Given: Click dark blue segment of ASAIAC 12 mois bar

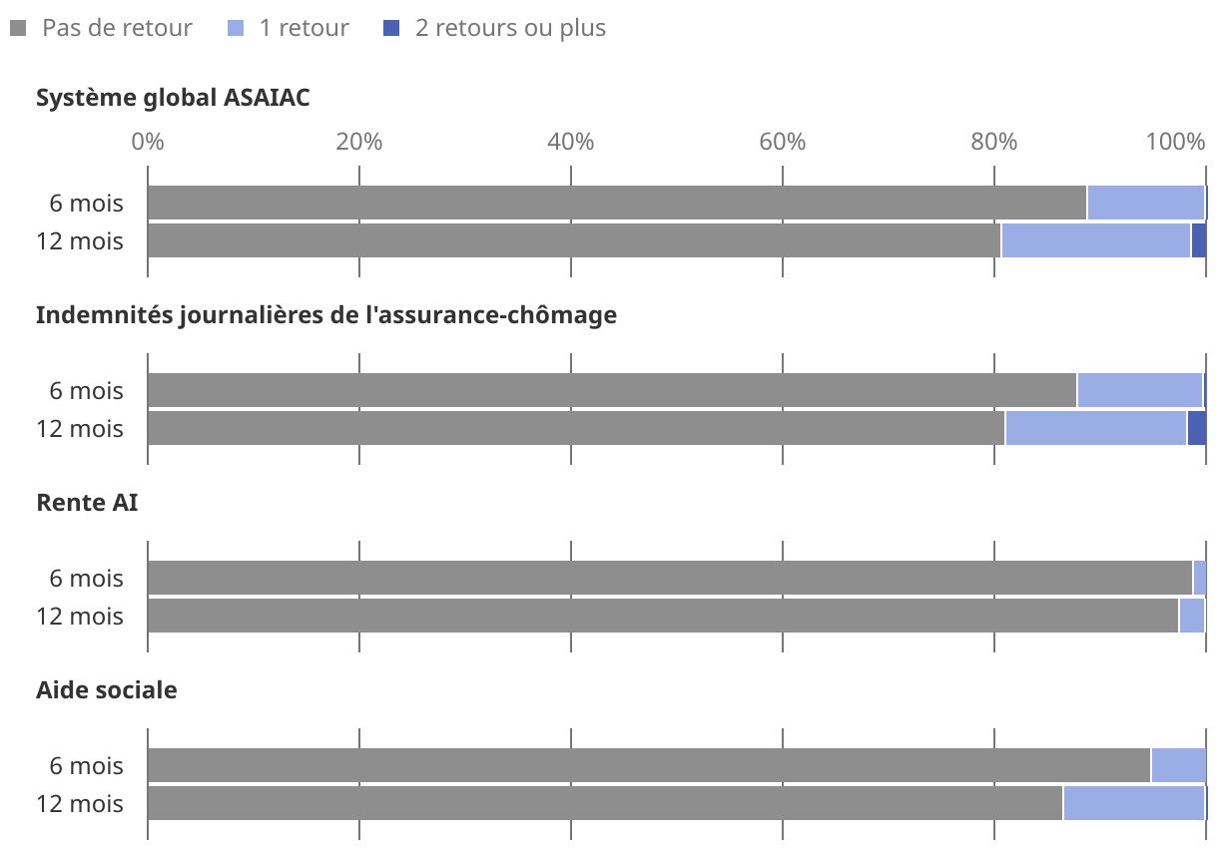Looking at the screenshot, I should tap(1198, 241).
